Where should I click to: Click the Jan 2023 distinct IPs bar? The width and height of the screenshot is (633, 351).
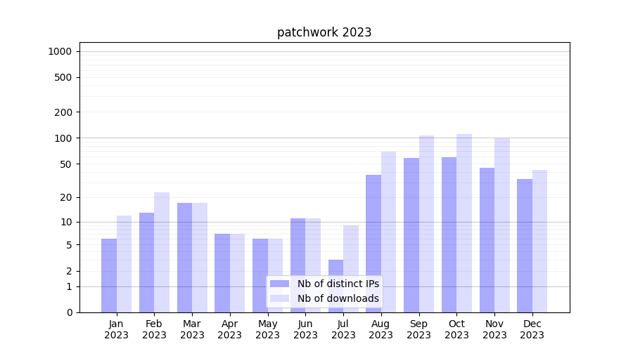coord(109,275)
